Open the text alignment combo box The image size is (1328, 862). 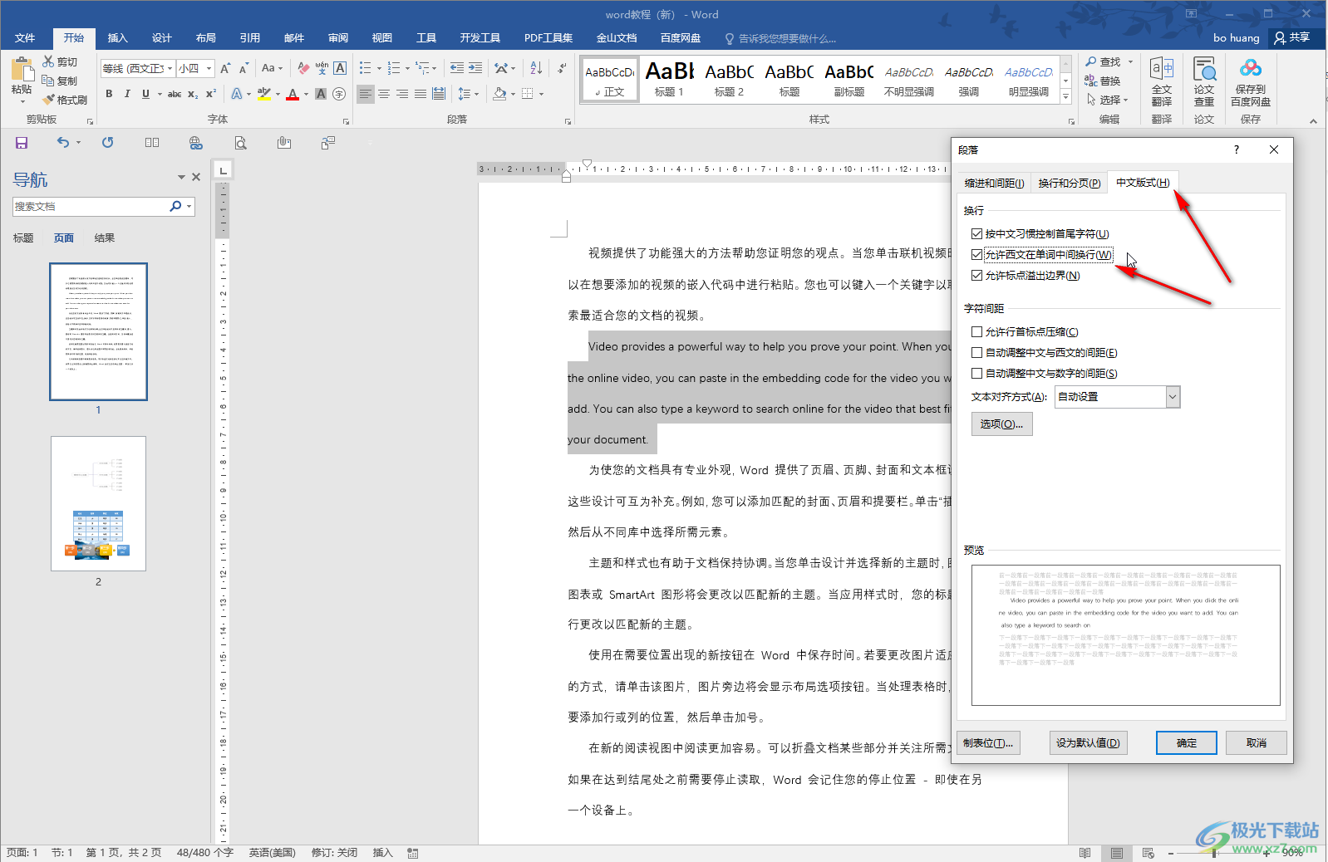(1117, 397)
